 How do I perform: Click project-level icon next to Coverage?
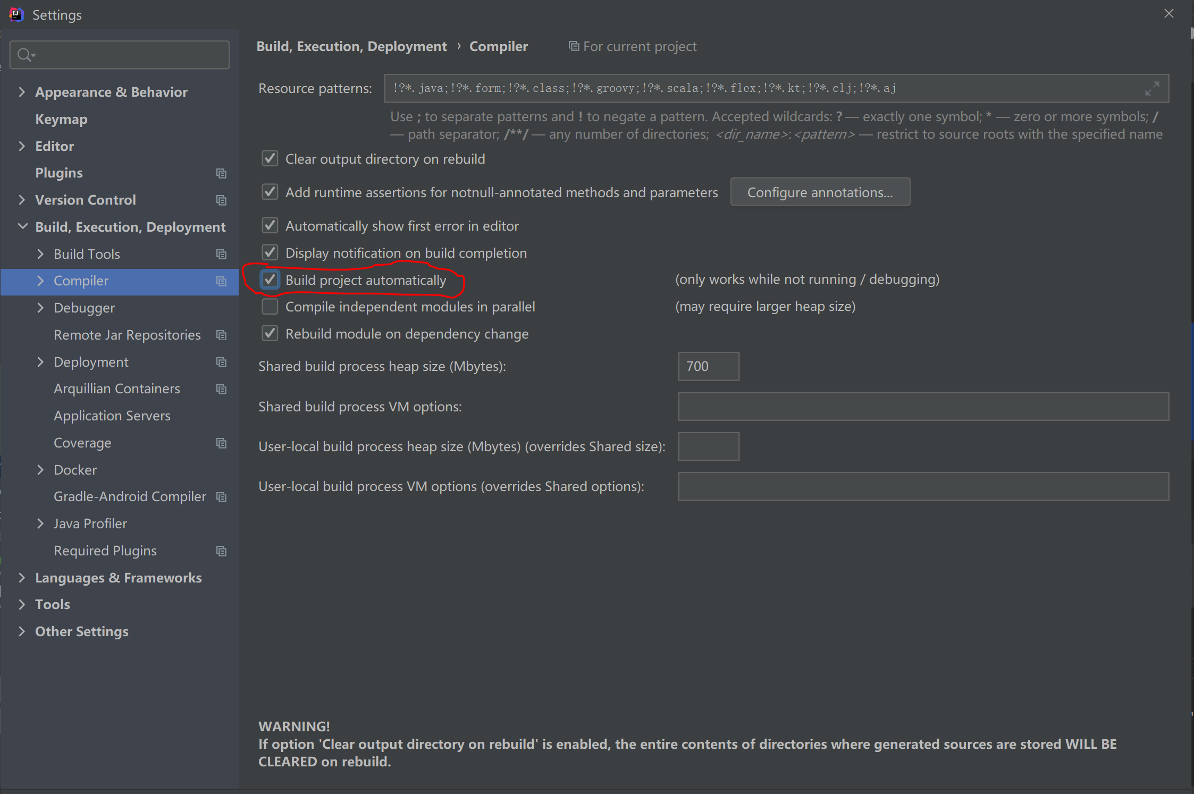(221, 443)
